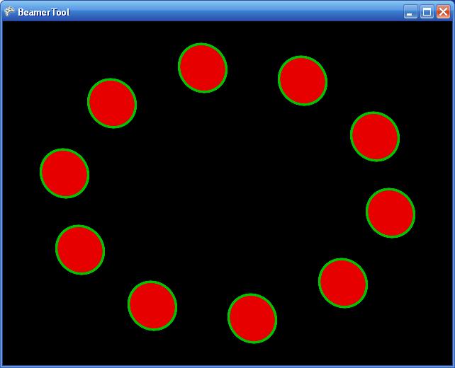Select the red circle just below the leftmost one
Image resolution: width=455 pixels, height=368 pixels.
[80, 250]
